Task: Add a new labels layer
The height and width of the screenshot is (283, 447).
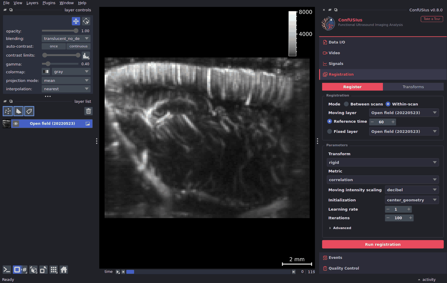Action: coord(29,111)
